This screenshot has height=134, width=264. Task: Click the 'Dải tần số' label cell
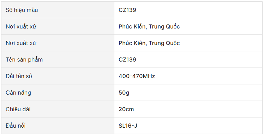[x=58, y=76]
